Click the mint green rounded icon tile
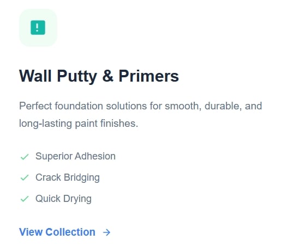This screenshot has width=299, height=252. click(x=38, y=28)
